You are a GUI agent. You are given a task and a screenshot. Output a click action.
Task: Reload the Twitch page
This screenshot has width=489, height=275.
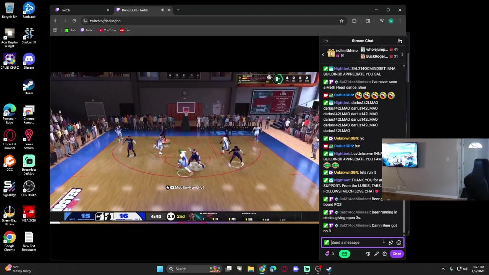coord(74,21)
